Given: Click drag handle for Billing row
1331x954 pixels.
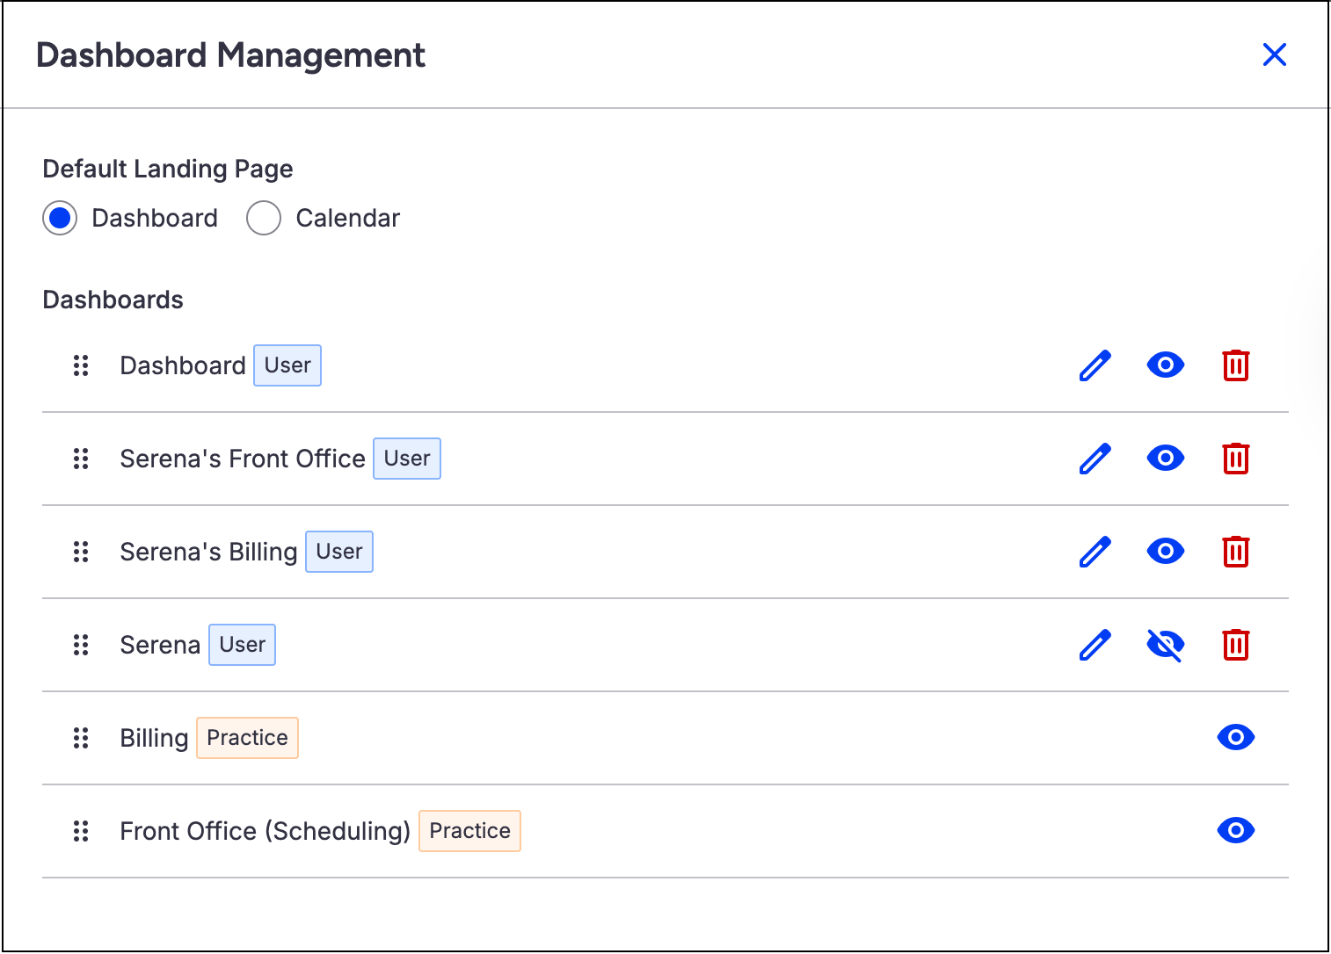Looking at the screenshot, I should pyautogui.click(x=81, y=738).
